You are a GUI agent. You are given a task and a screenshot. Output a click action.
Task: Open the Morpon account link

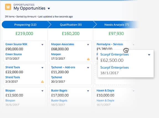click(x=56, y=54)
